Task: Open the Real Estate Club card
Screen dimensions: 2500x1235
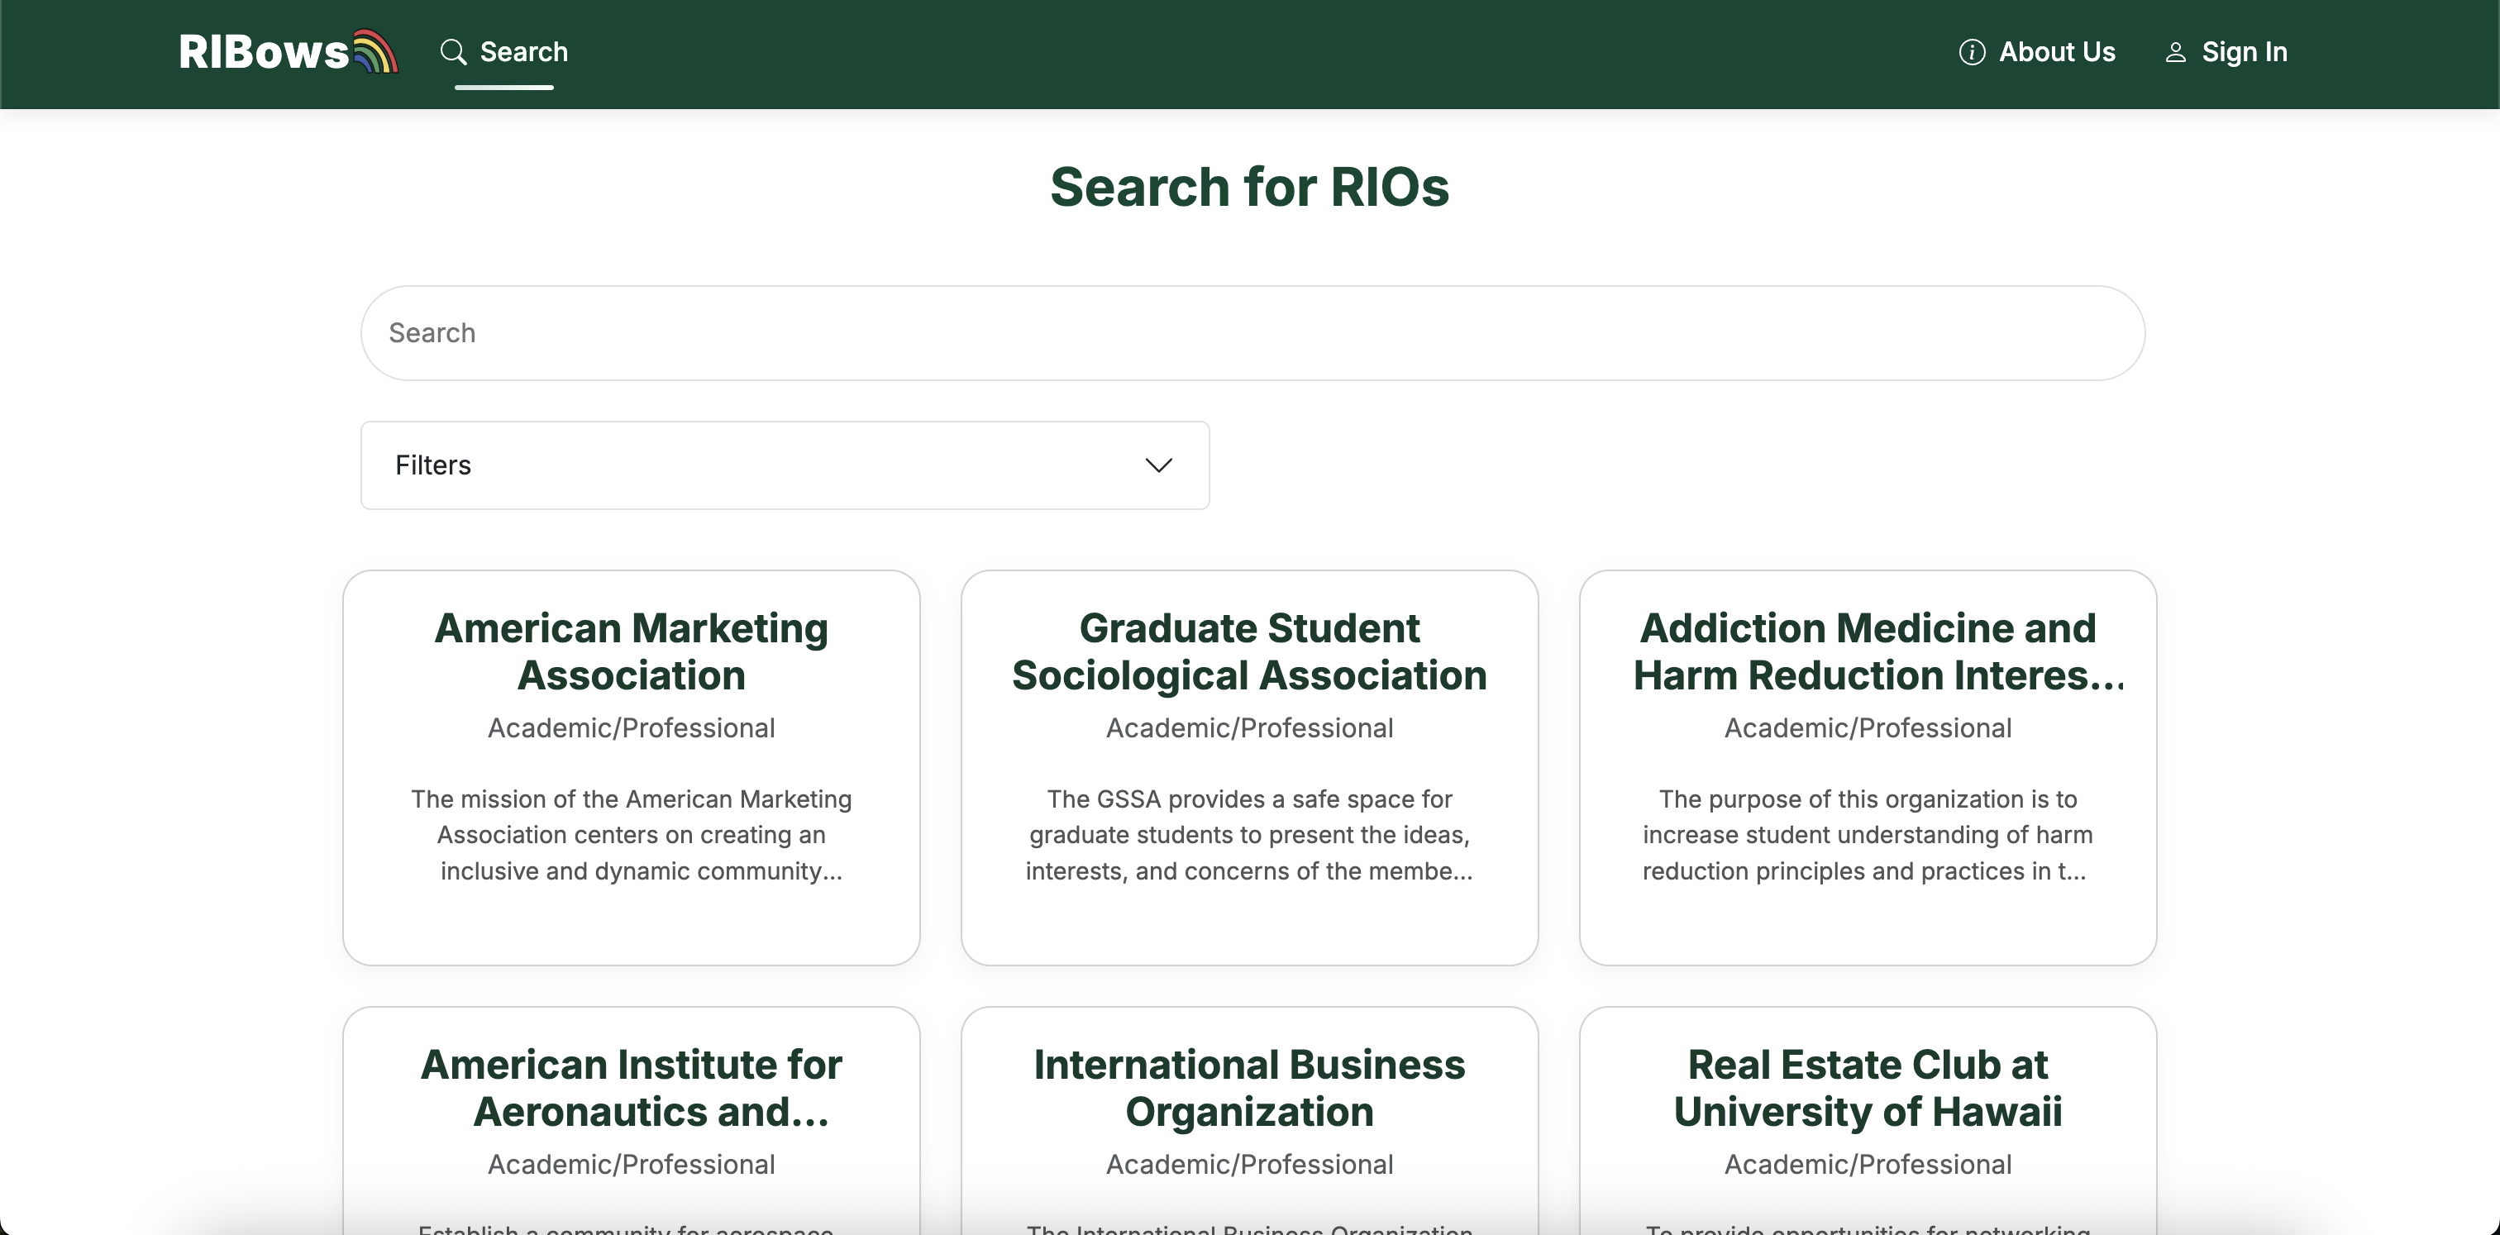Action: 1868,1088
